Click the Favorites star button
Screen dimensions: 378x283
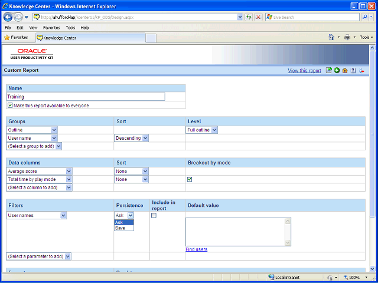coord(16,38)
